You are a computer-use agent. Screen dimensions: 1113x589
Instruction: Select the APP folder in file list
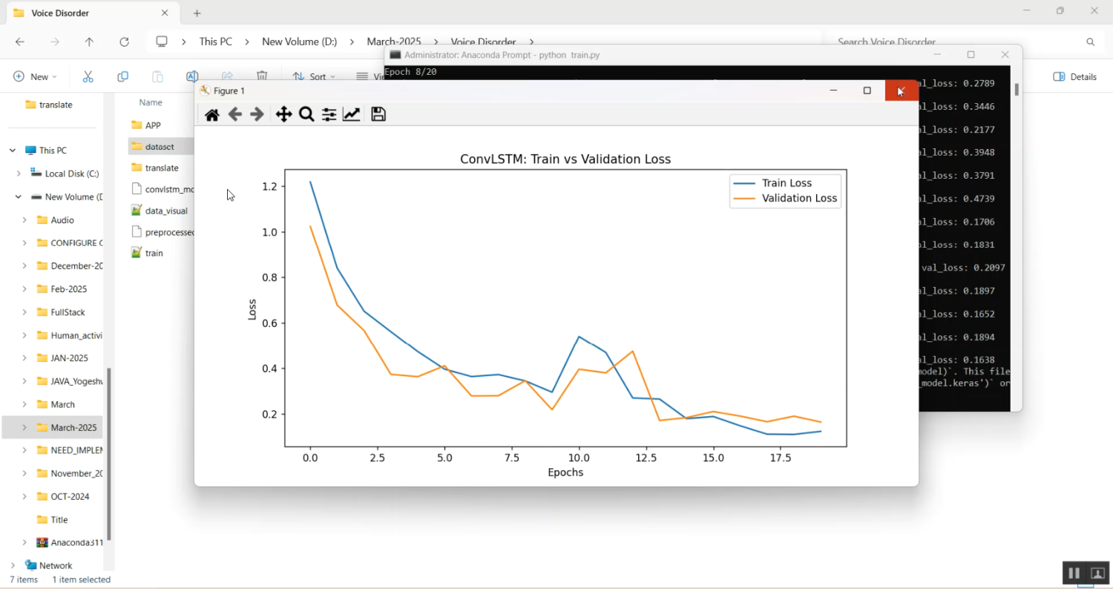146,125
